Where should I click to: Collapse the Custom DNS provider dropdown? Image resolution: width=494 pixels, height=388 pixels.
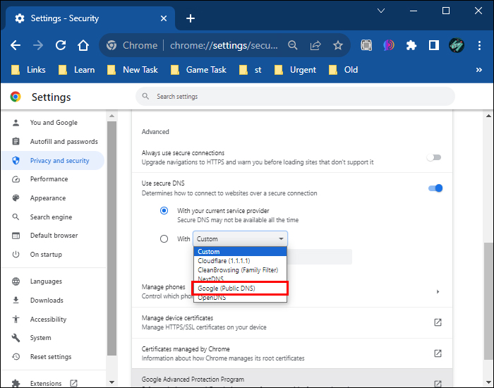240,238
